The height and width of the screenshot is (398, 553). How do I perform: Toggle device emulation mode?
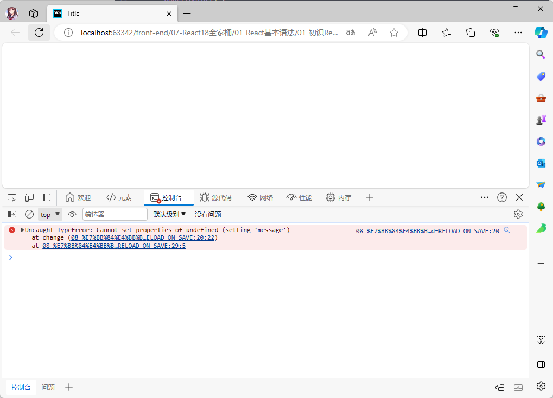[x=29, y=197]
